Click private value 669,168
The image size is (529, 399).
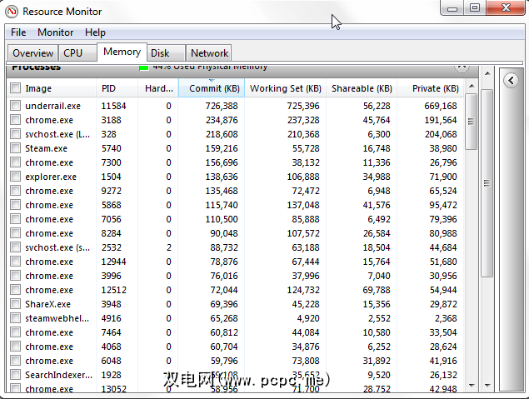click(441, 106)
